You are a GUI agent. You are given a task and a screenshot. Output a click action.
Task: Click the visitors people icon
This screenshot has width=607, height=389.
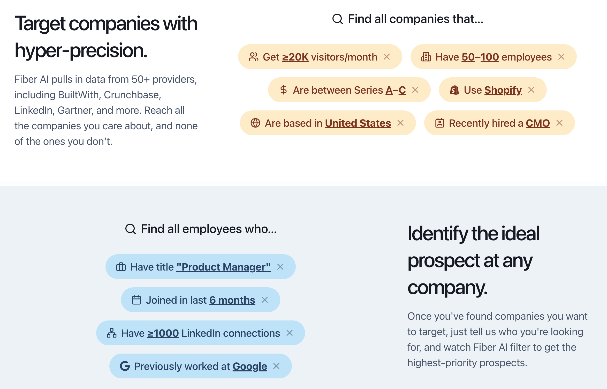pyautogui.click(x=253, y=57)
